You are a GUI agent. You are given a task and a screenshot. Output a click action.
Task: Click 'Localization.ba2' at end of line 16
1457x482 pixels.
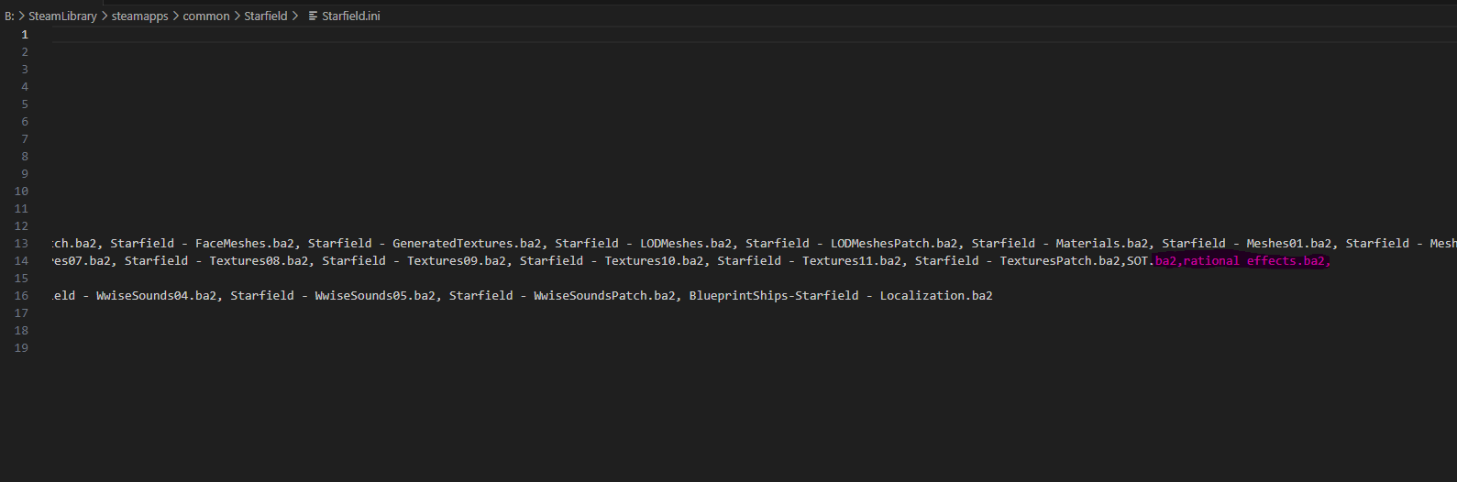coord(936,296)
